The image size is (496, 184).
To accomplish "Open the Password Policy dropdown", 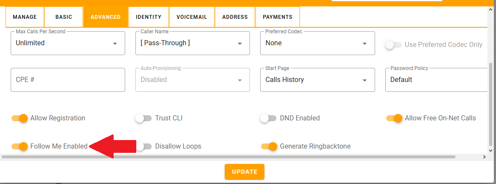I will (437, 80).
